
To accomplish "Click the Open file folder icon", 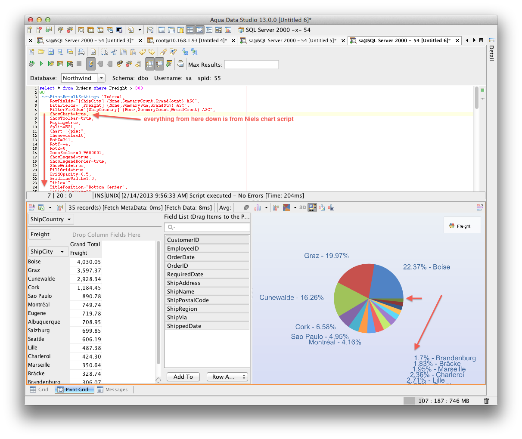I will tap(41, 52).
